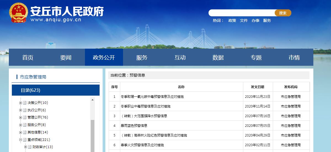Screen dimensions: 331x152
Task: Click the 政策 hot word link
Action: [232, 20]
